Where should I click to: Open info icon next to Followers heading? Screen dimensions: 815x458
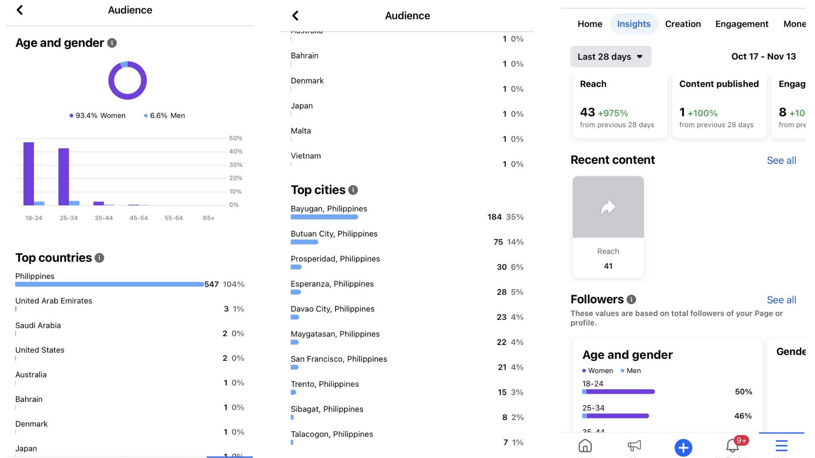(631, 299)
